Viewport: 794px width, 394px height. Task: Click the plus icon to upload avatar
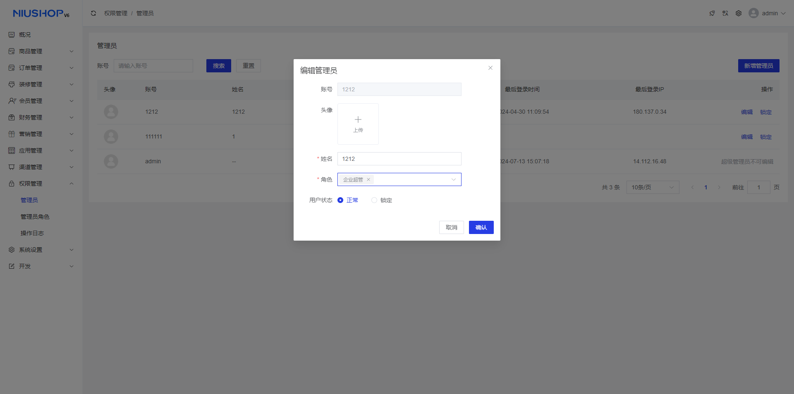pyautogui.click(x=358, y=120)
